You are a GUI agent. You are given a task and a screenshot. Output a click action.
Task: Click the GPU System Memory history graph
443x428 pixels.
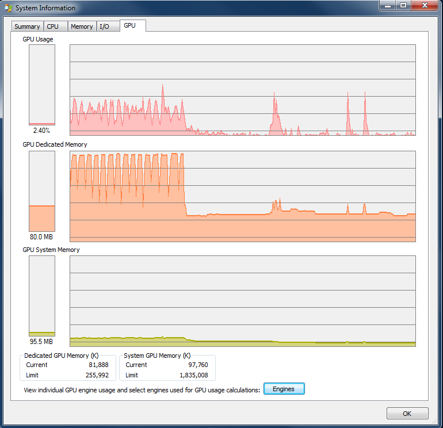[x=242, y=301]
